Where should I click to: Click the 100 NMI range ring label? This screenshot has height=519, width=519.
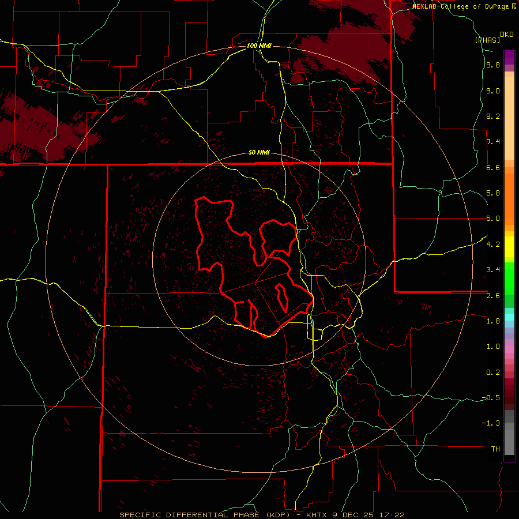259,46
